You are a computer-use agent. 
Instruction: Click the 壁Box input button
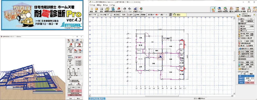(x=242, y=19)
